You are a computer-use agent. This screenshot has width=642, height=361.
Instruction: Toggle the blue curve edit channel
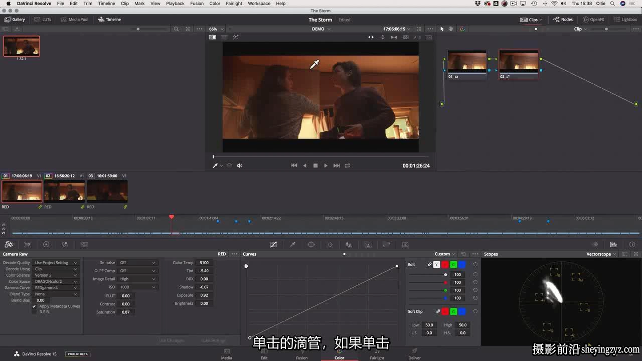click(x=462, y=264)
